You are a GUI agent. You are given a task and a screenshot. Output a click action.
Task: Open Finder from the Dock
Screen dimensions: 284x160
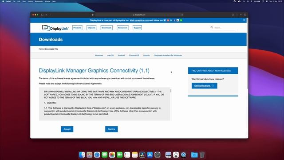click(x=82, y=155)
